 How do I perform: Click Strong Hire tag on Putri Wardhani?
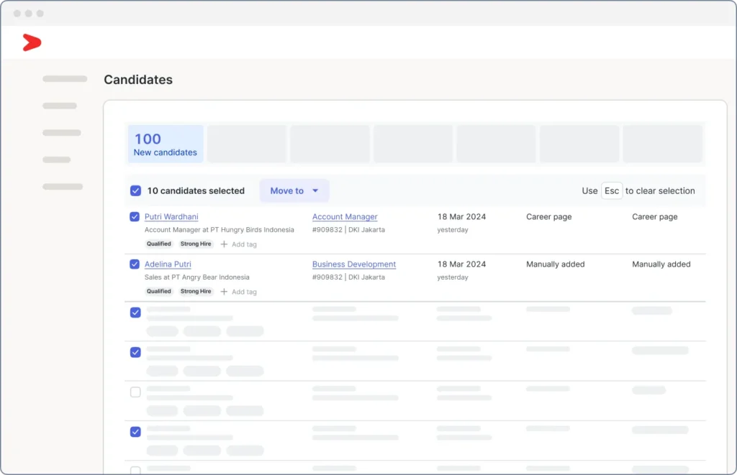click(x=196, y=244)
